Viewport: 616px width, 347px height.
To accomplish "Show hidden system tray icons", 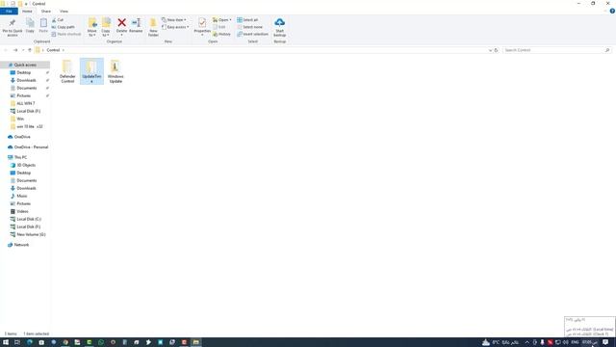I will tap(526, 342).
